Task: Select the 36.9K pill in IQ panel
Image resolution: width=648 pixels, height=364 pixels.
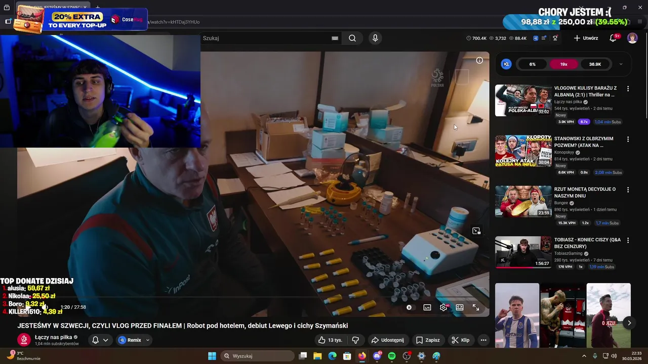Action: click(x=595, y=64)
